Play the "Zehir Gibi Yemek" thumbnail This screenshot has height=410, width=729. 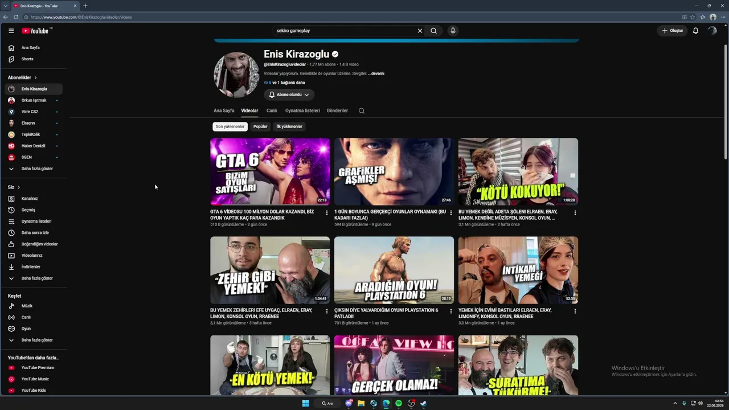pos(270,270)
